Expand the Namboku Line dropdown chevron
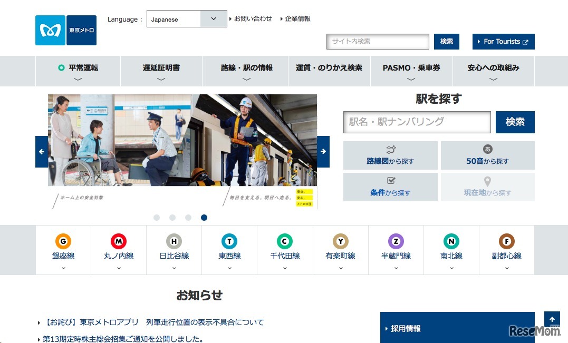The height and width of the screenshot is (343, 568). (451, 267)
